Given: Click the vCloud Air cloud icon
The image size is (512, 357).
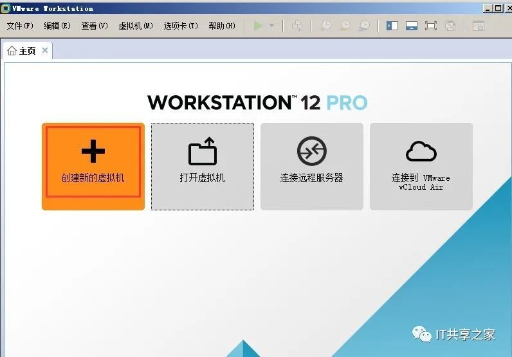Looking at the screenshot, I should coord(421,152).
